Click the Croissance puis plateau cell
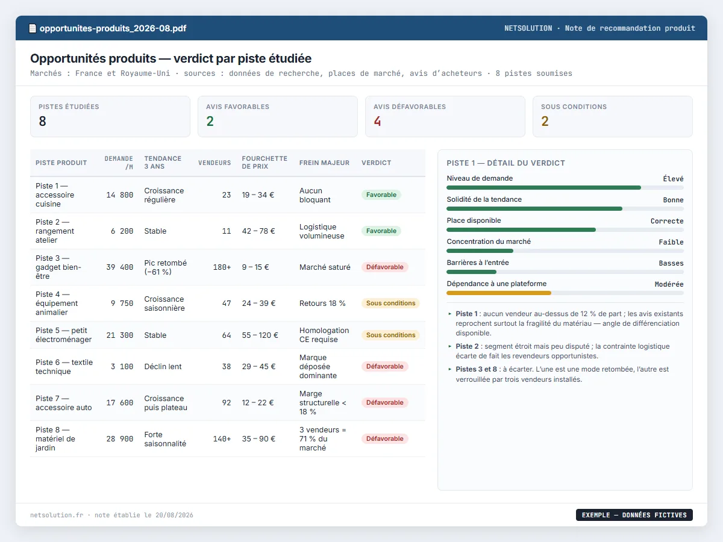723x542 pixels. click(x=166, y=403)
